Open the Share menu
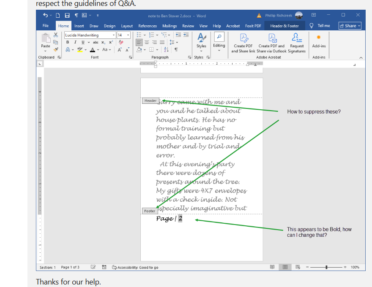The width and height of the screenshot is (372, 287). coord(350,25)
